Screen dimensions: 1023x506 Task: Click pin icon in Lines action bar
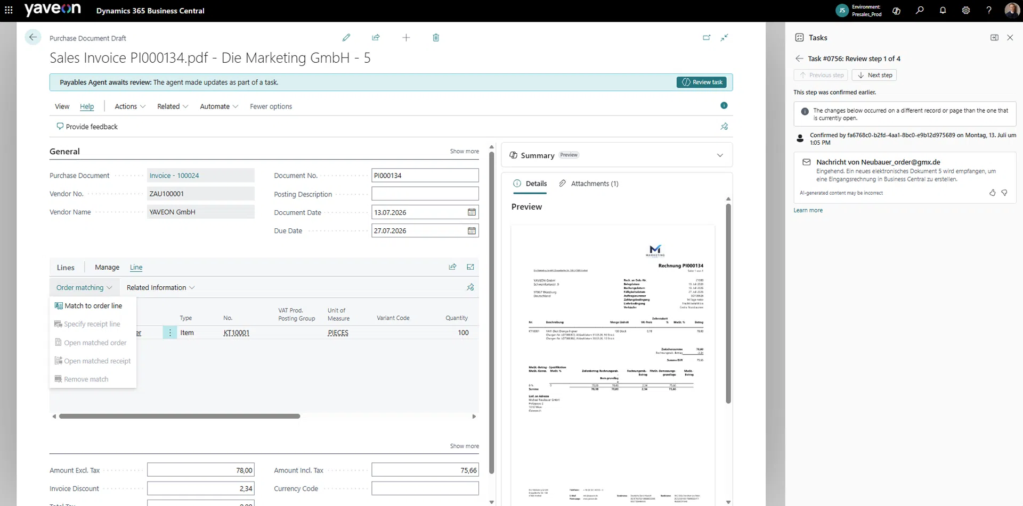click(470, 287)
